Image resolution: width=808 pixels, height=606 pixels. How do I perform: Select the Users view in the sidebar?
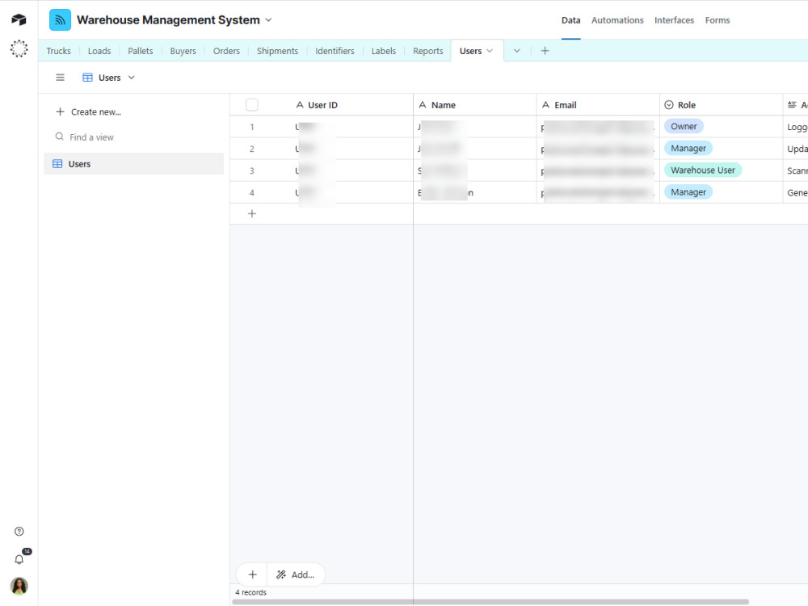point(134,164)
